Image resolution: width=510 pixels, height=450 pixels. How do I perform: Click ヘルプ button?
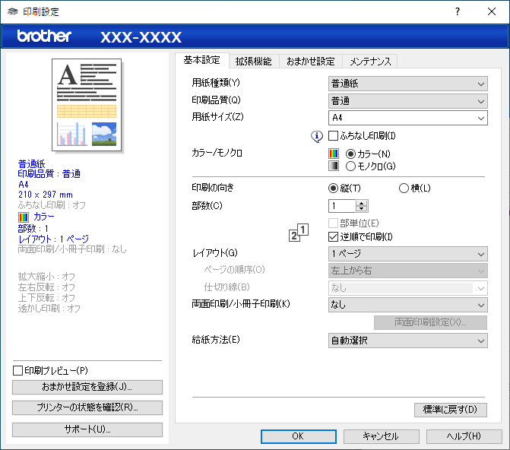point(464,436)
